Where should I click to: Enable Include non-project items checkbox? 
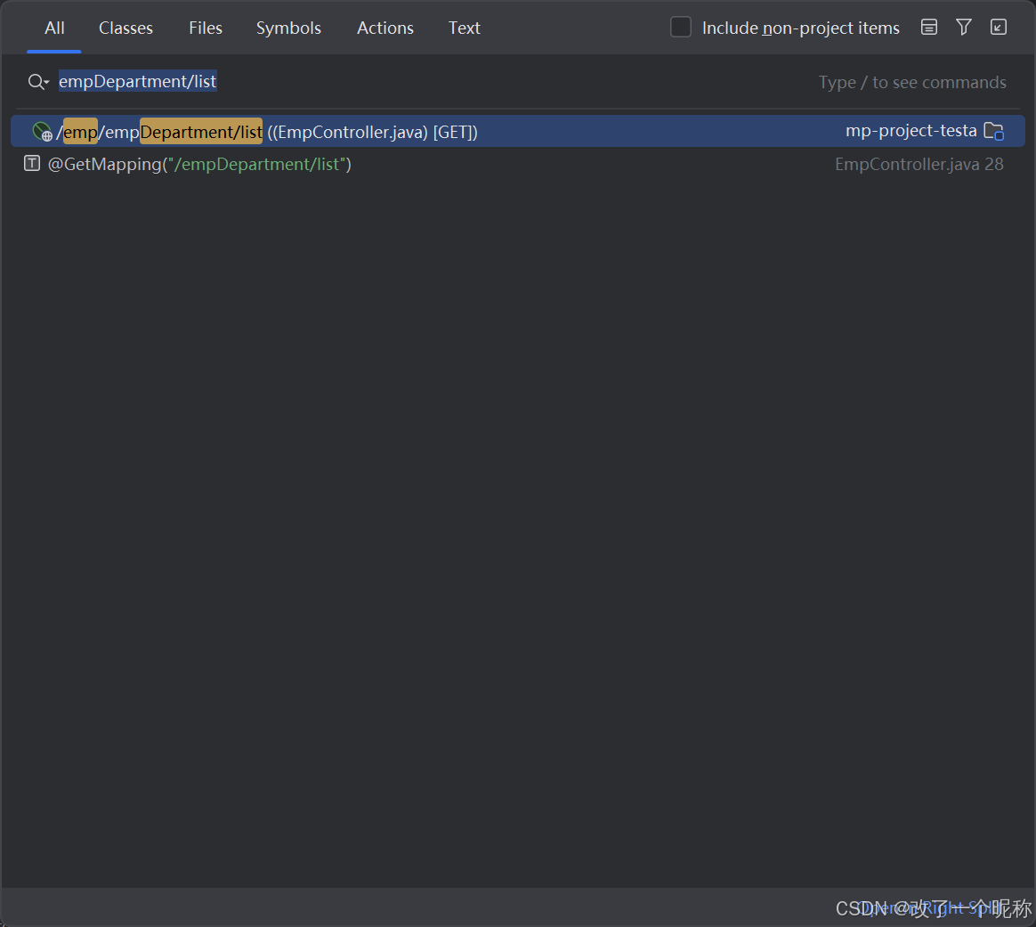681,27
